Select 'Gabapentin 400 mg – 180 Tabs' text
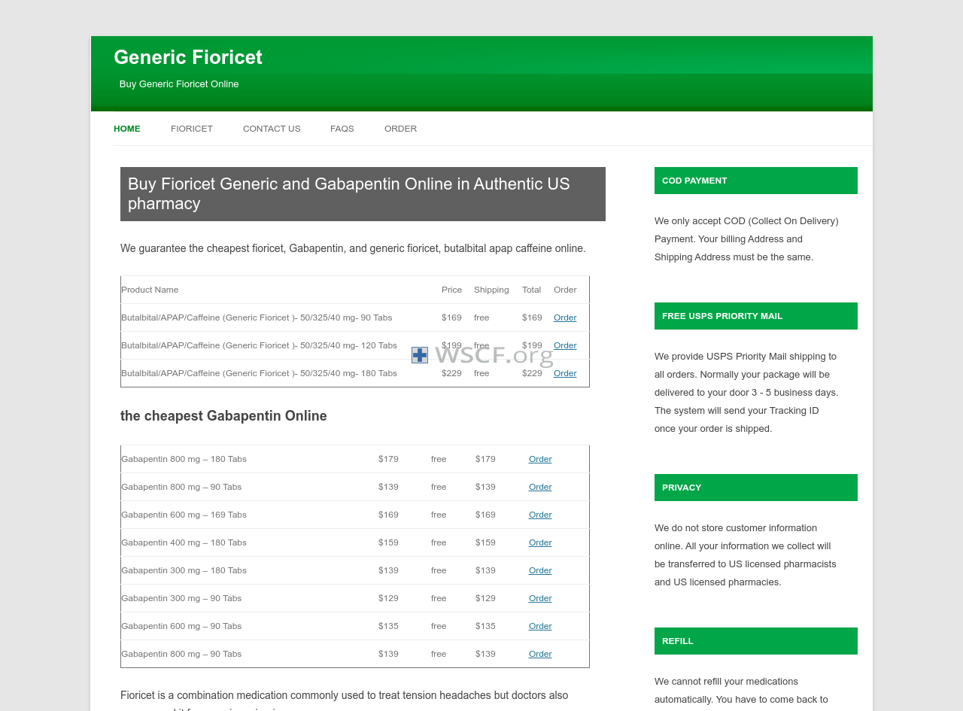Screen dimensions: 963x711 [x=184, y=542]
